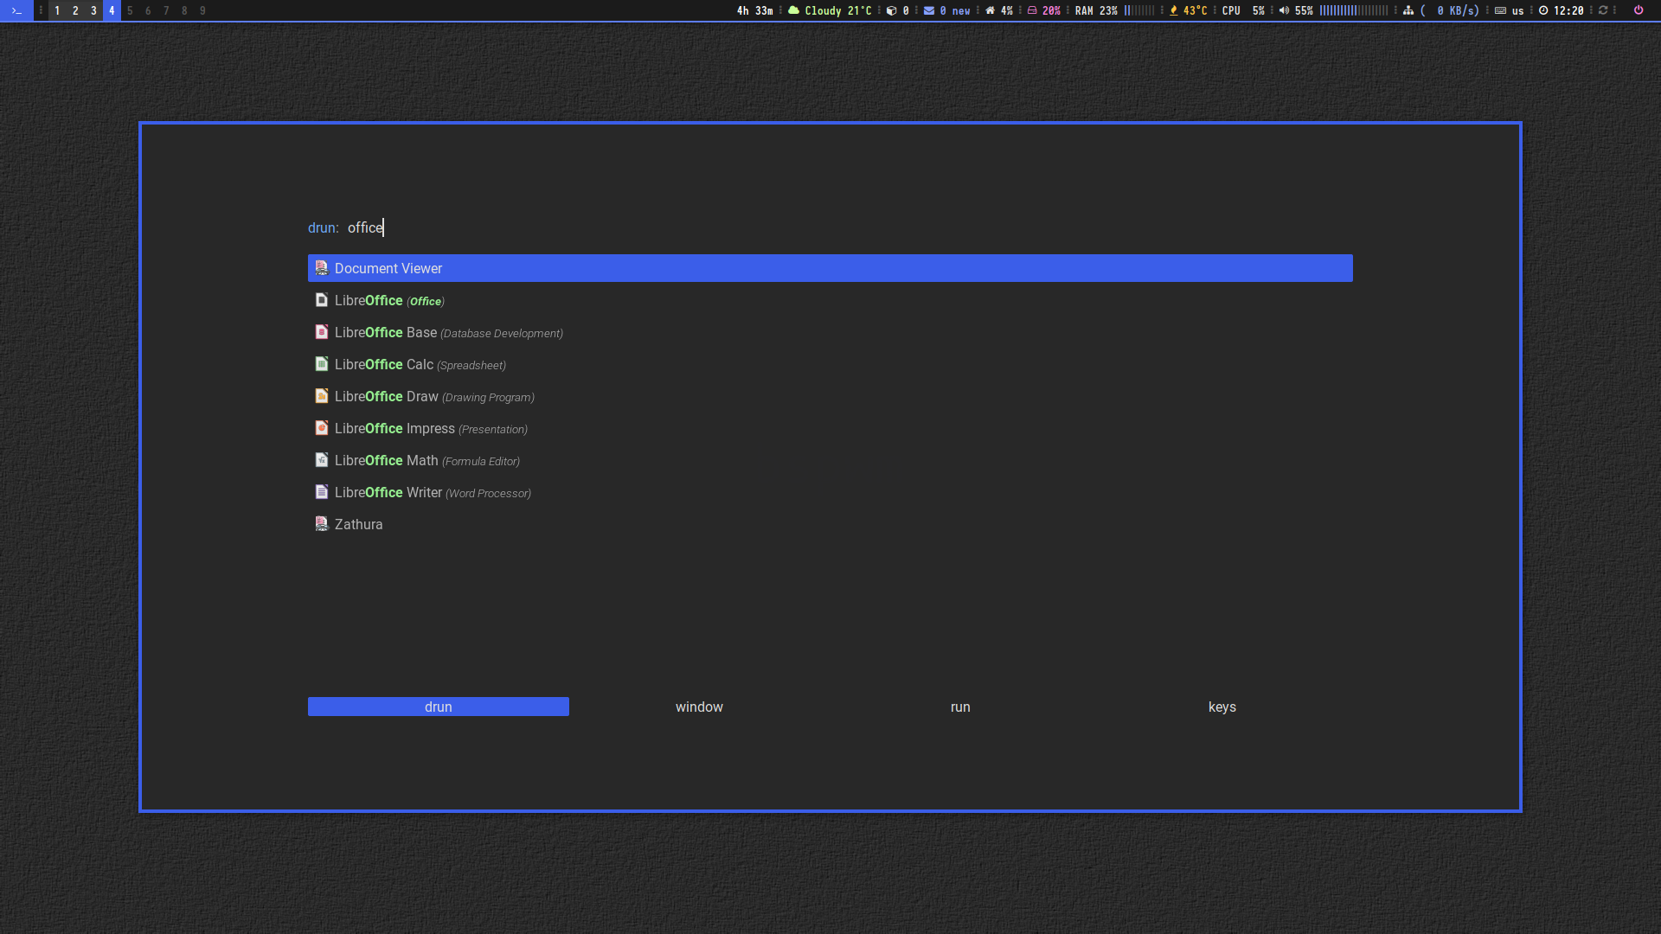Launch LibreOffice Writer Word Processor entry
1661x934 pixels.
(x=830, y=492)
